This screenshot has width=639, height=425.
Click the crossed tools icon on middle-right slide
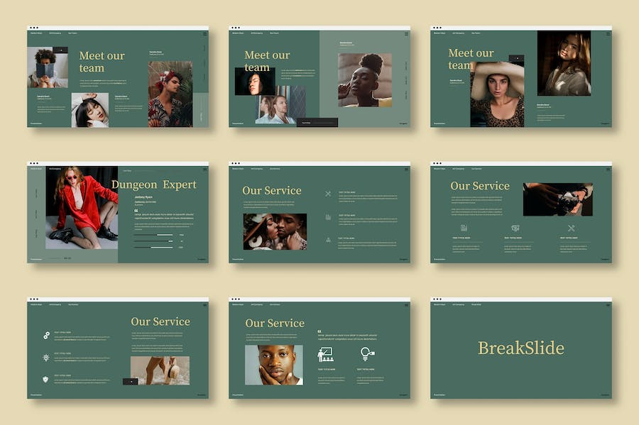(x=571, y=228)
